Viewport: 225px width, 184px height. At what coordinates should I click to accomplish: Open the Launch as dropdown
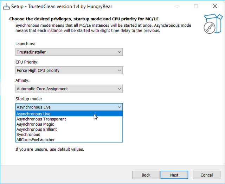click(x=69, y=52)
